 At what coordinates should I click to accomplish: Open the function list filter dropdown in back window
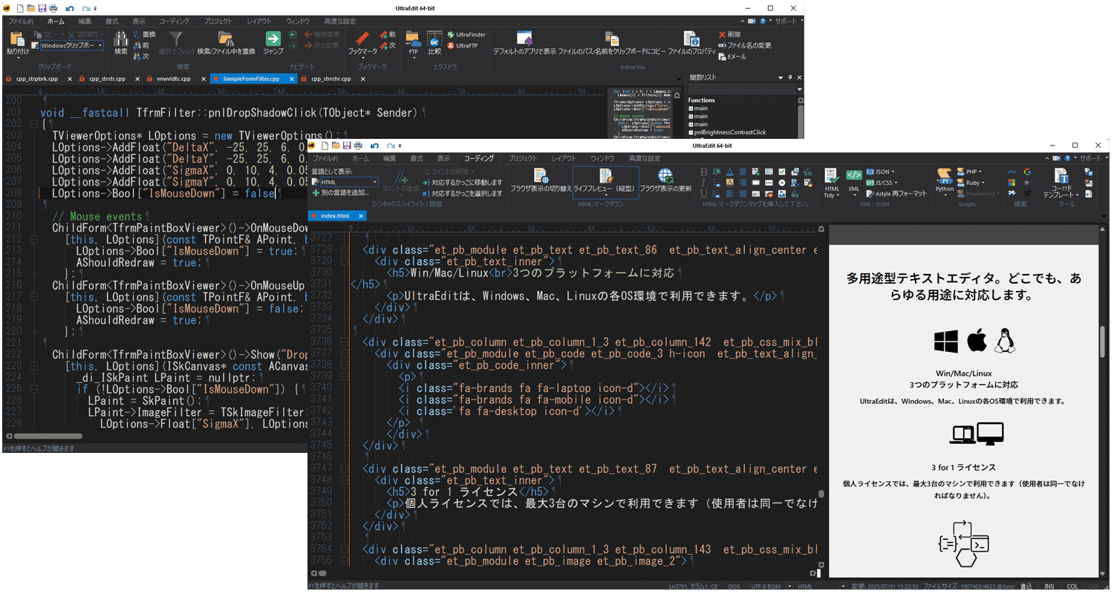tap(799, 89)
